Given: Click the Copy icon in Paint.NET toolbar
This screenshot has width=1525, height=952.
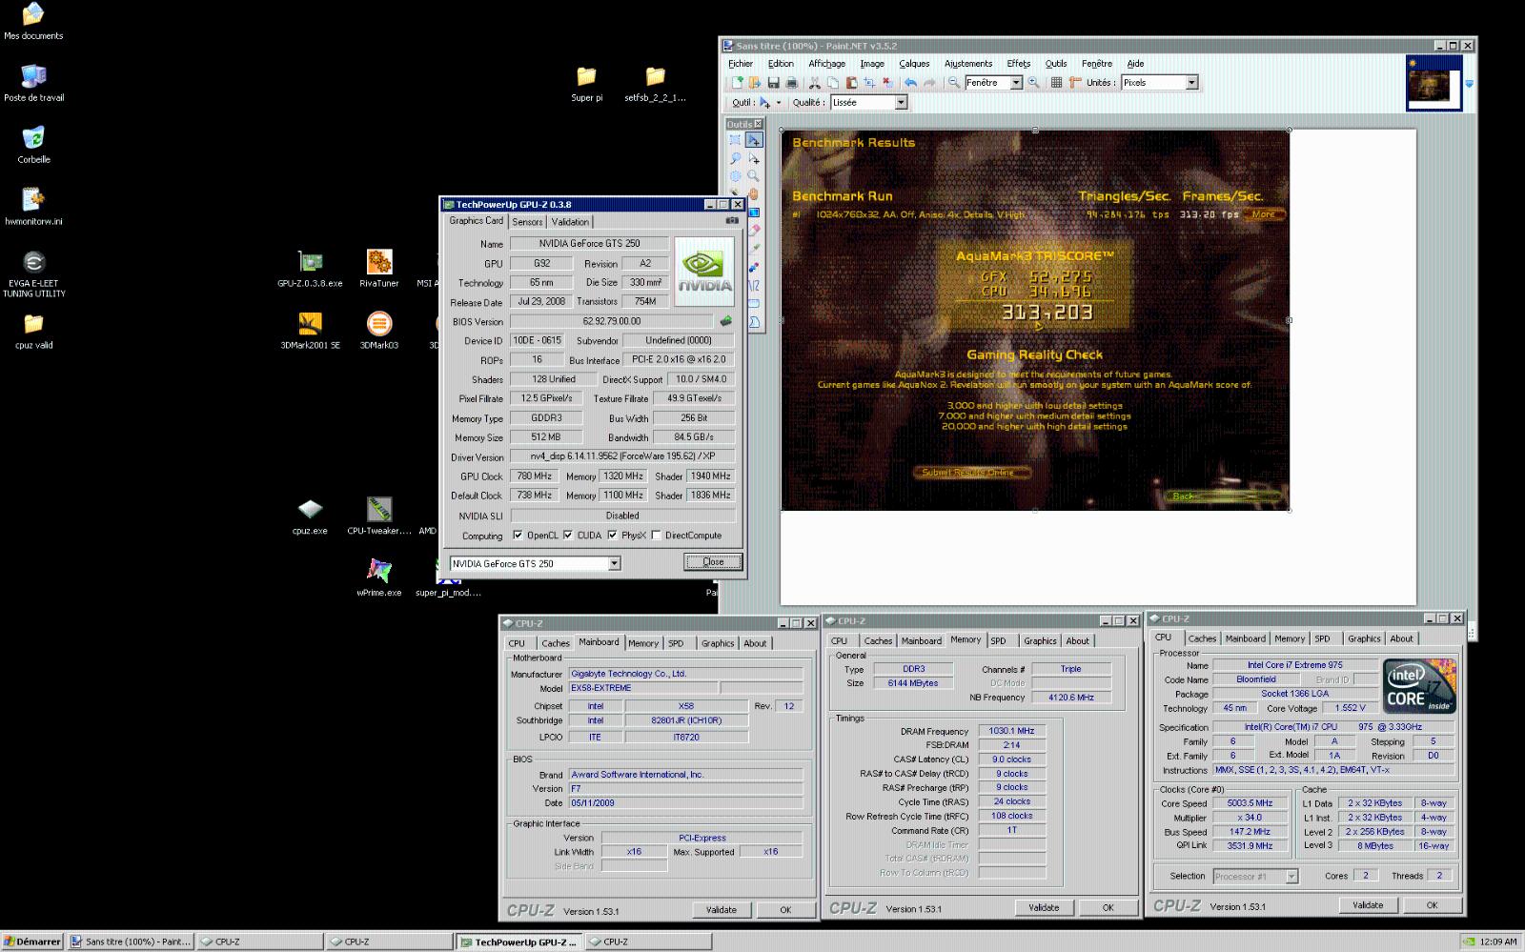Looking at the screenshot, I should click(833, 83).
